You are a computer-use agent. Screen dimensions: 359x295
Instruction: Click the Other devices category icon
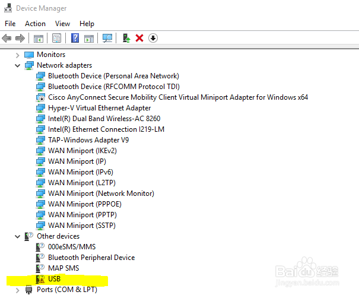click(x=29, y=236)
